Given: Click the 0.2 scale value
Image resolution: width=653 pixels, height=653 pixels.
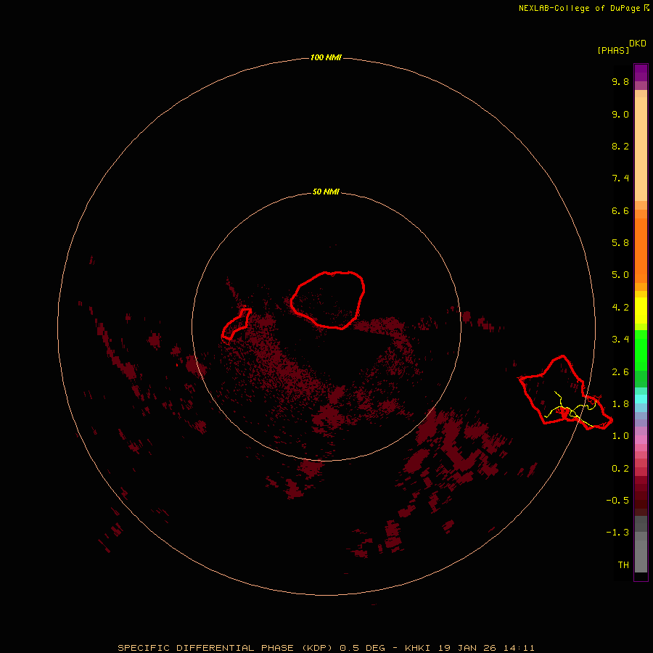Looking at the screenshot, I should coord(620,469).
